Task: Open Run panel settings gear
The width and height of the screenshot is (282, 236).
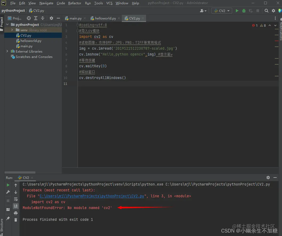Action: point(268,178)
